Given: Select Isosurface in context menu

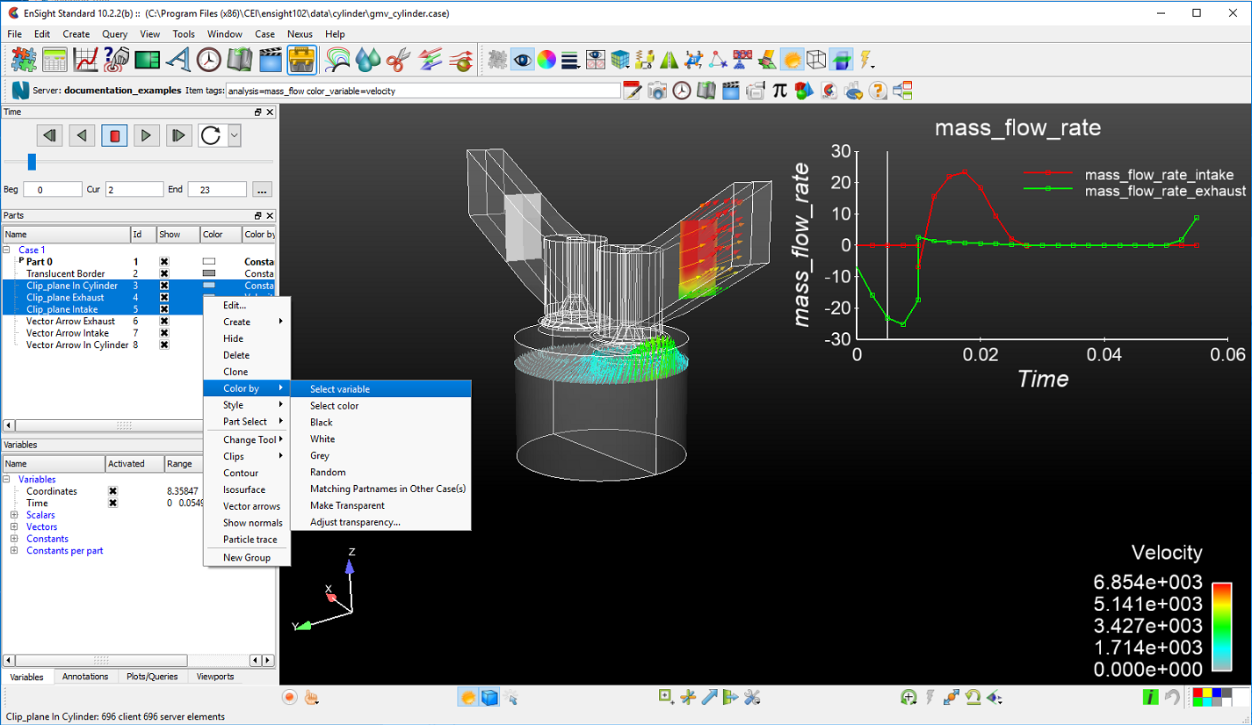Looking at the screenshot, I should (x=246, y=489).
